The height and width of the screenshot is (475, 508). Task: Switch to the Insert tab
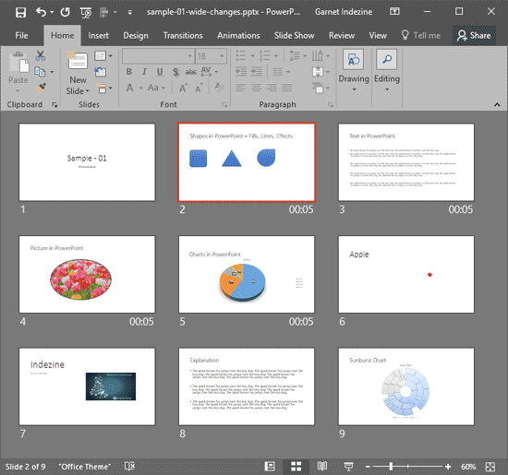point(98,35)
